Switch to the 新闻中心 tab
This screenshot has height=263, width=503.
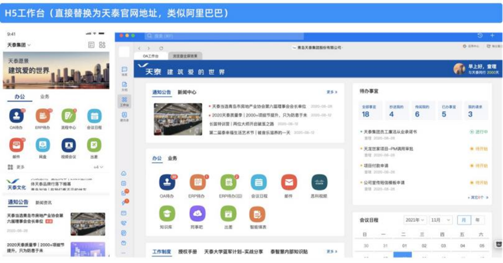pyautogui.click(x=187, y=93)
